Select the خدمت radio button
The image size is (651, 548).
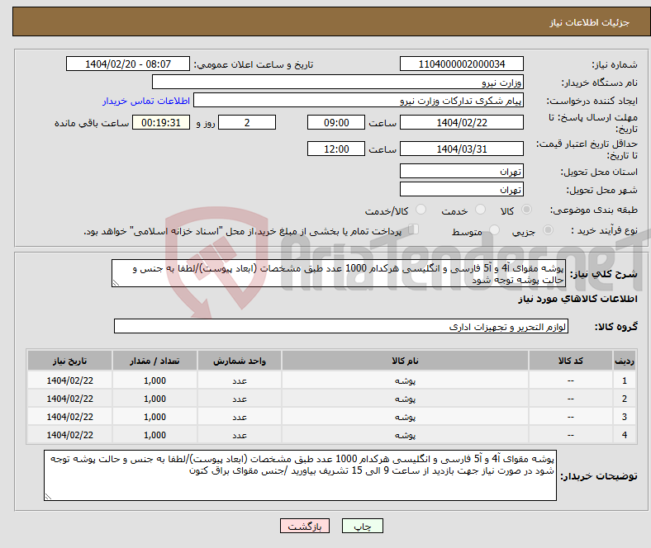(x=480, y=210)
